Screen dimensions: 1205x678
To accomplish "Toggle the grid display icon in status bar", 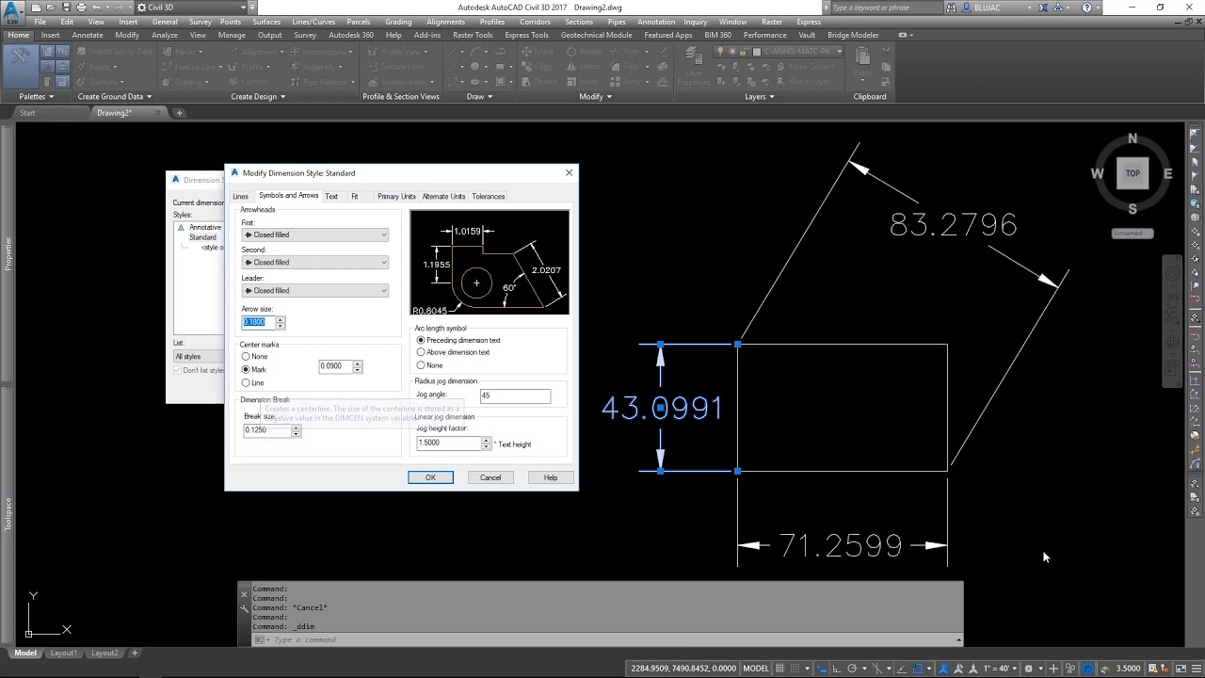I will (780, 669).
